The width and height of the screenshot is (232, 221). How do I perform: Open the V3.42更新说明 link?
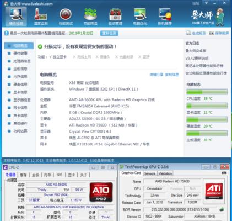[x=197, y=58]
